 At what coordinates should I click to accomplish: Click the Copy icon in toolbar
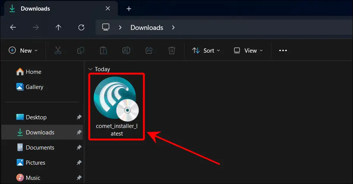click(81, 50)
